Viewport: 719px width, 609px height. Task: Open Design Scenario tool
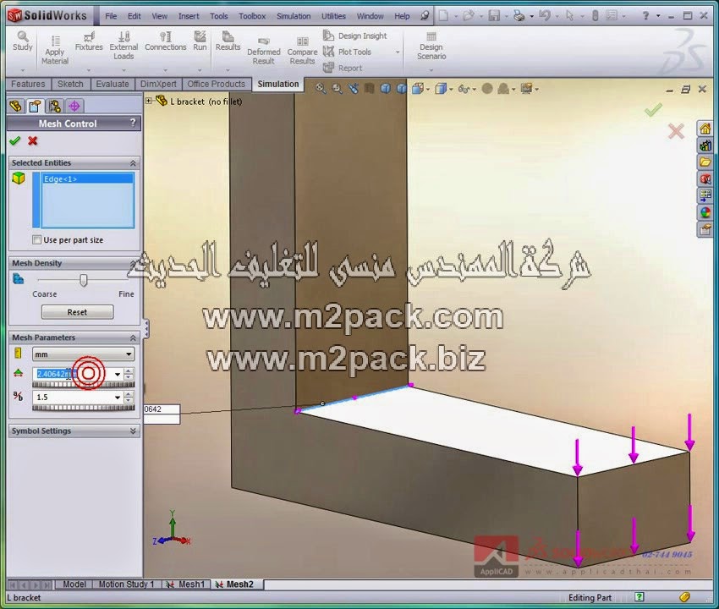431,46
